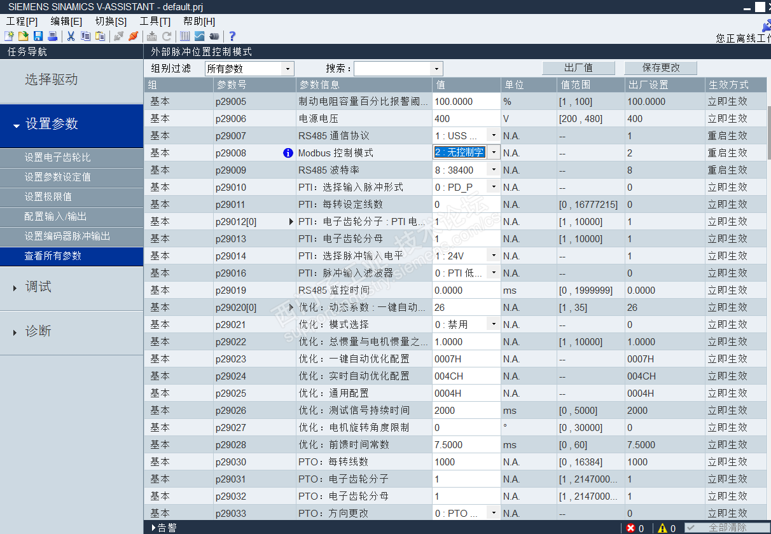This screenshot has height=534, width=771.
Task: Save the project with the floppy disk icon
Action: click(38, 36)
